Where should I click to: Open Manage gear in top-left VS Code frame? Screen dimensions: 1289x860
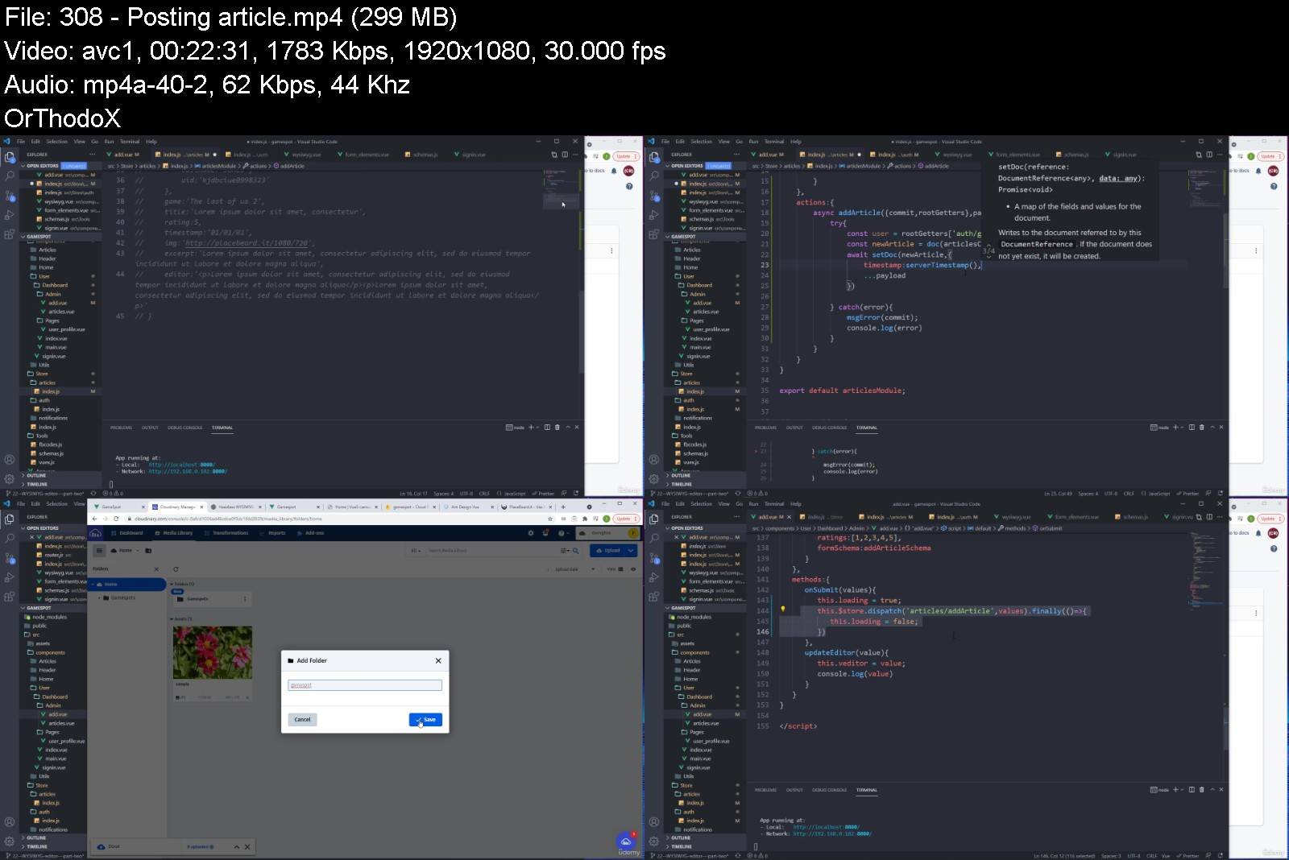pyautogui.click(x=10, y=479)
